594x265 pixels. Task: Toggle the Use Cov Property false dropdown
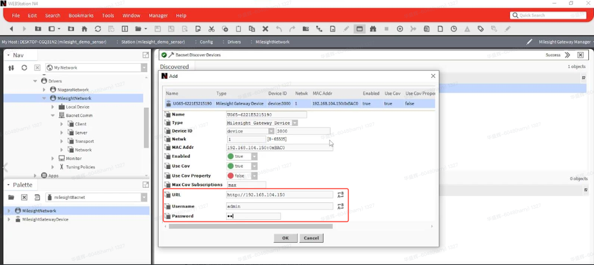(254, 176)
